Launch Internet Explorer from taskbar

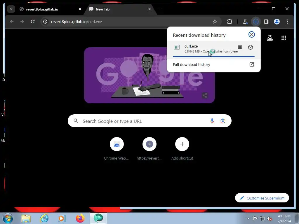coord(44,218)
